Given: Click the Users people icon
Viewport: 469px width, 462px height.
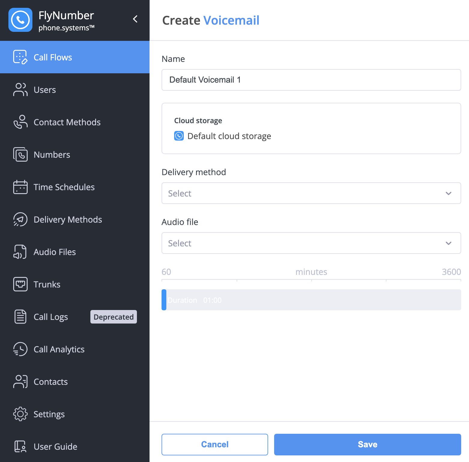Looking at the screenshot, I should [20, 90].
